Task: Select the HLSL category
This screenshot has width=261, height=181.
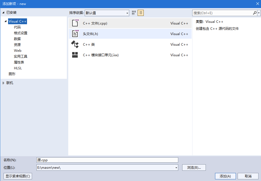Action: [x=18, y=68]
